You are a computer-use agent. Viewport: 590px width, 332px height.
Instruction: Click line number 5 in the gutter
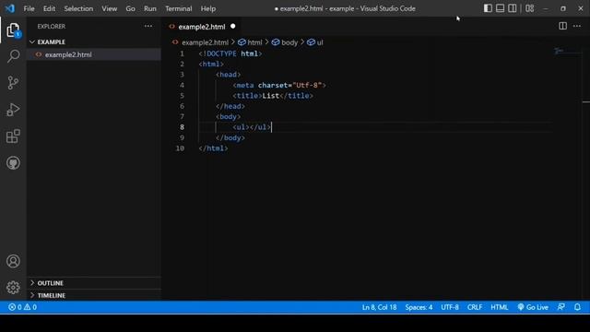[182, 96]
